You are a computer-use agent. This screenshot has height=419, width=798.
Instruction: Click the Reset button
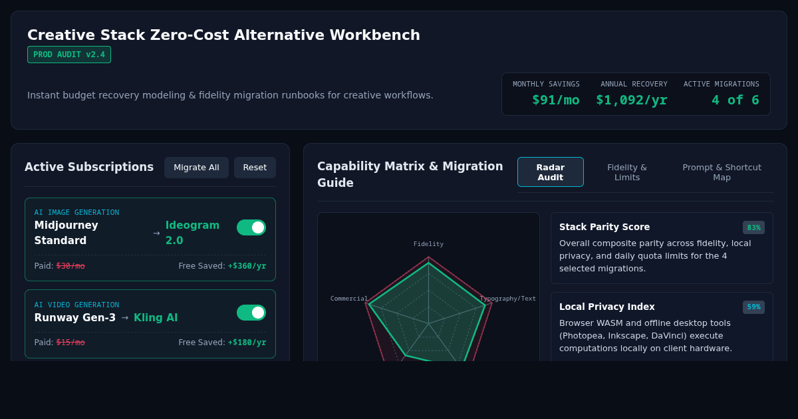(255, 168)
